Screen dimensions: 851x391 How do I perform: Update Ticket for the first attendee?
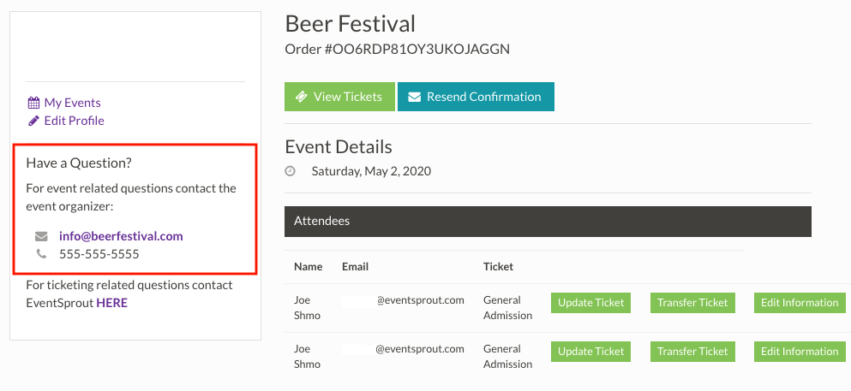point(591,303)
